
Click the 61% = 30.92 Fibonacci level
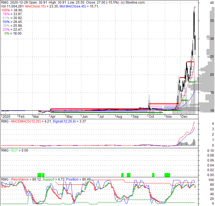point(12,18)
